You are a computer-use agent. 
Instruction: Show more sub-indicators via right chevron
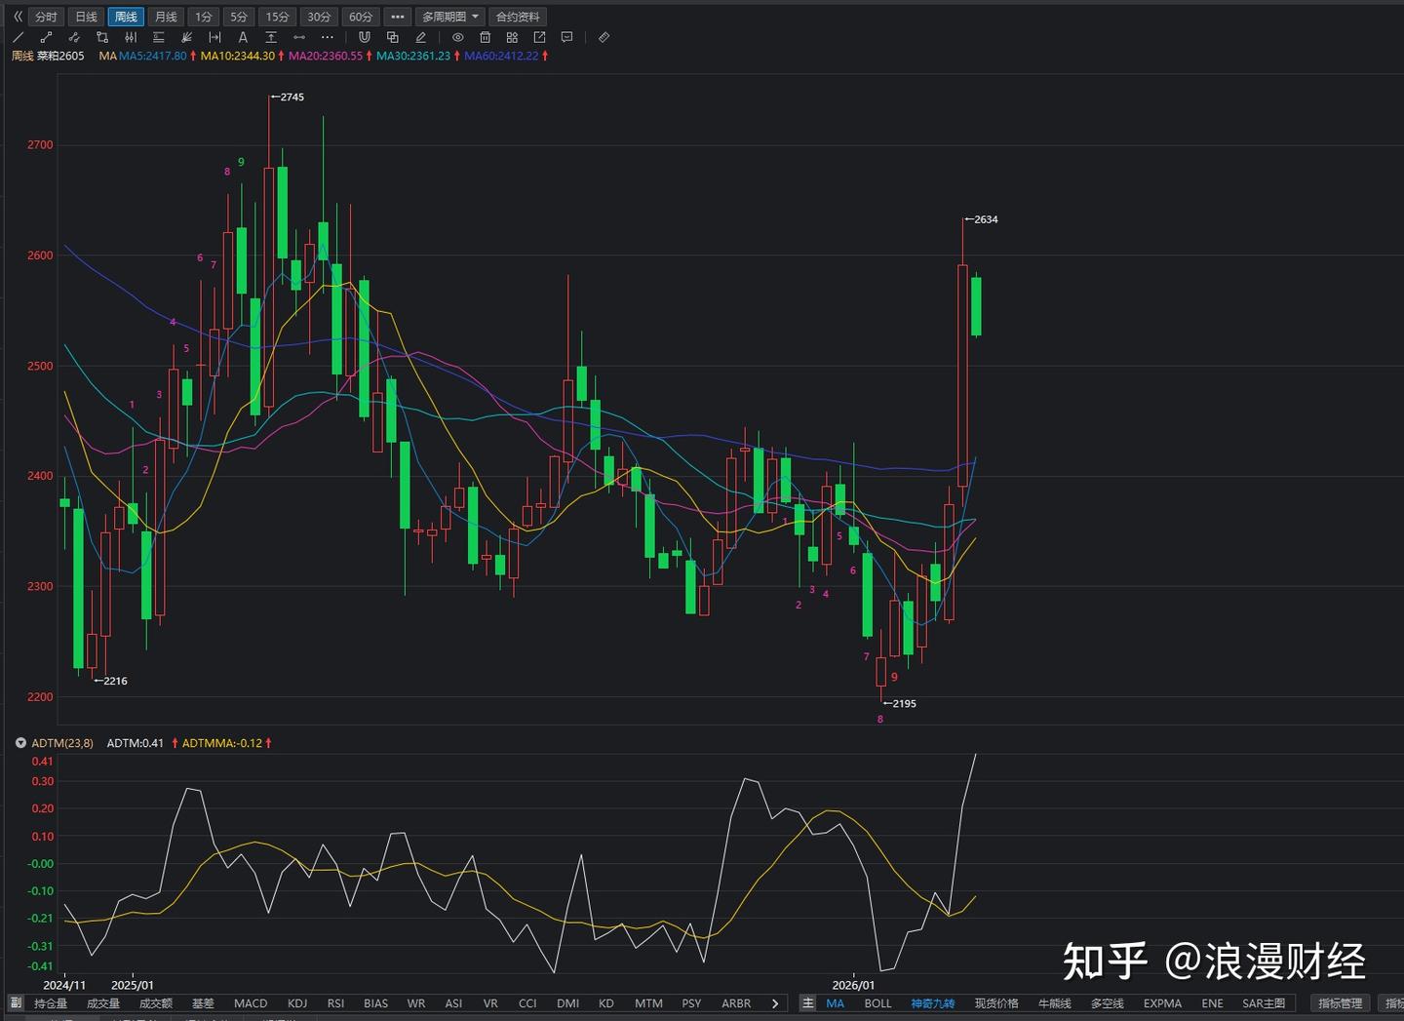pyautogui.click(x=775, y=1003)
